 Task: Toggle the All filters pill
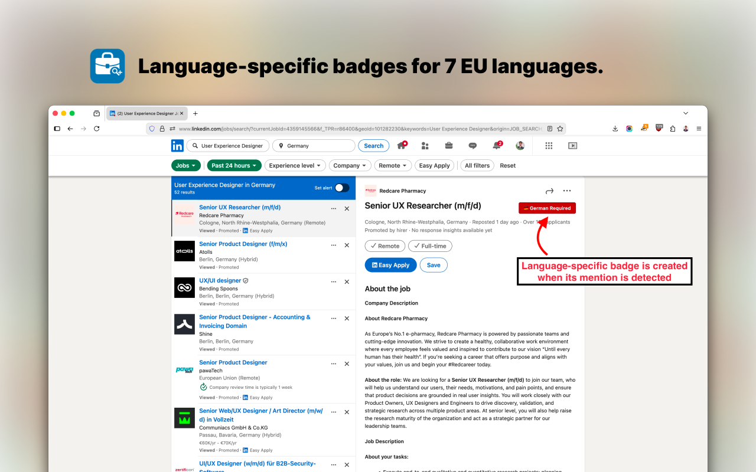point(477,166)
